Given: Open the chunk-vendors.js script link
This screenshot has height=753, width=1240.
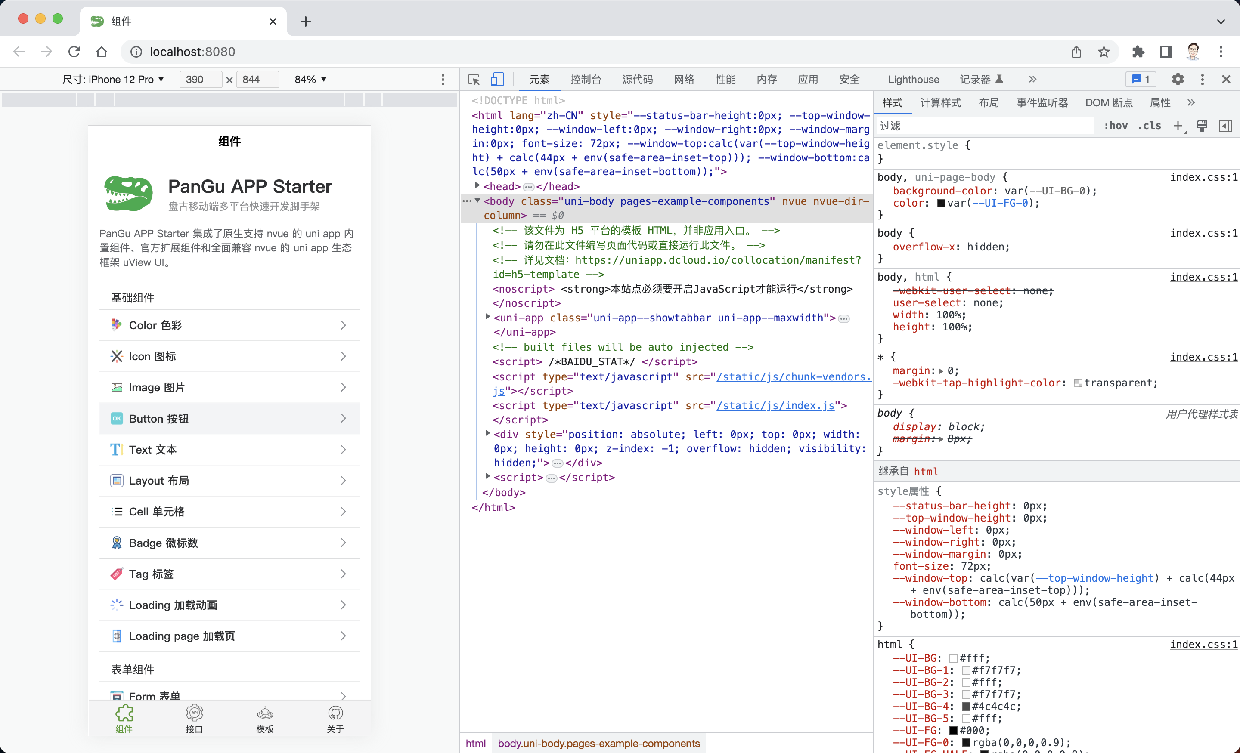Looking at the screenshot, I should click(793, 377).
